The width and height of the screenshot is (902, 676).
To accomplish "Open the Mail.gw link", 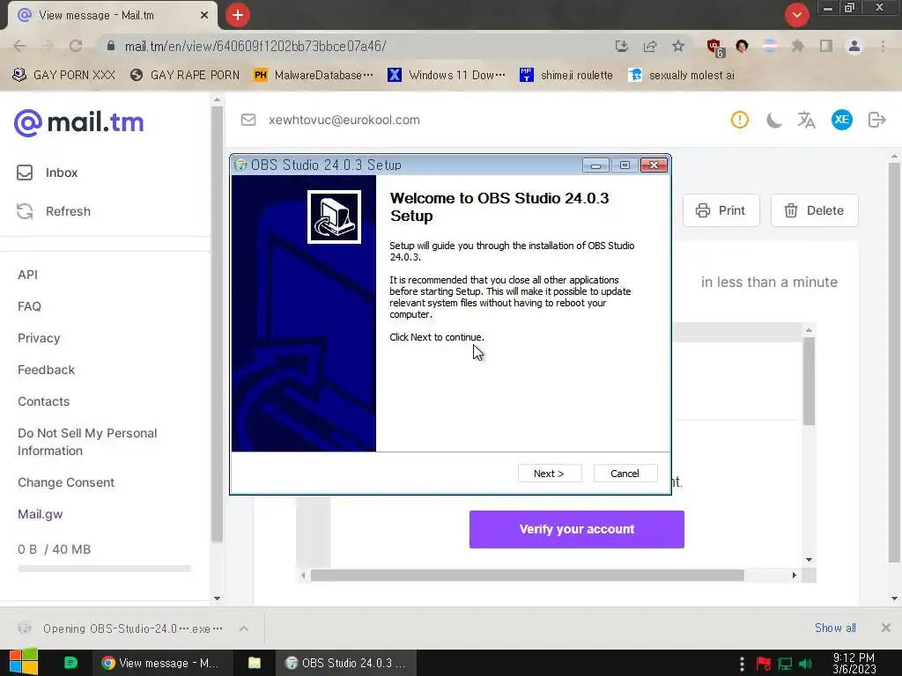I will (41, 514).
